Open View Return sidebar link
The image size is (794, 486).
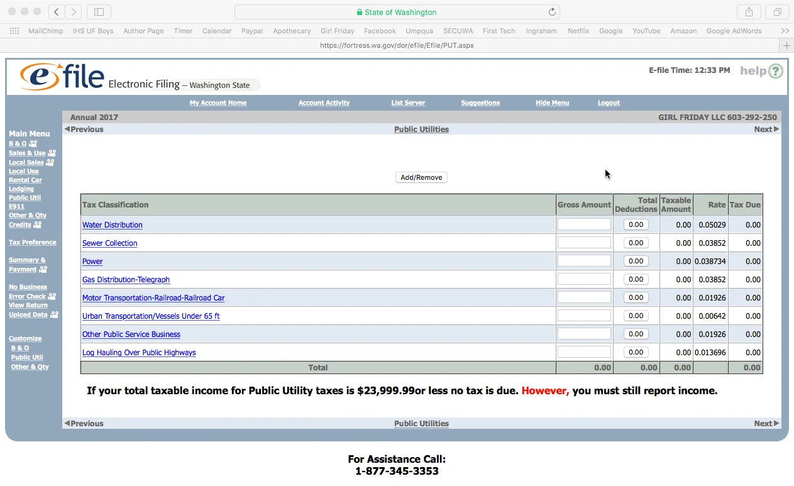click(28, 305)
